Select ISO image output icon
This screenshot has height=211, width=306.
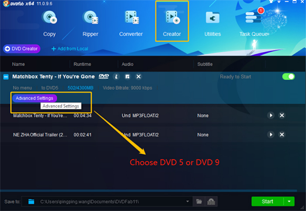pos(211,201)
